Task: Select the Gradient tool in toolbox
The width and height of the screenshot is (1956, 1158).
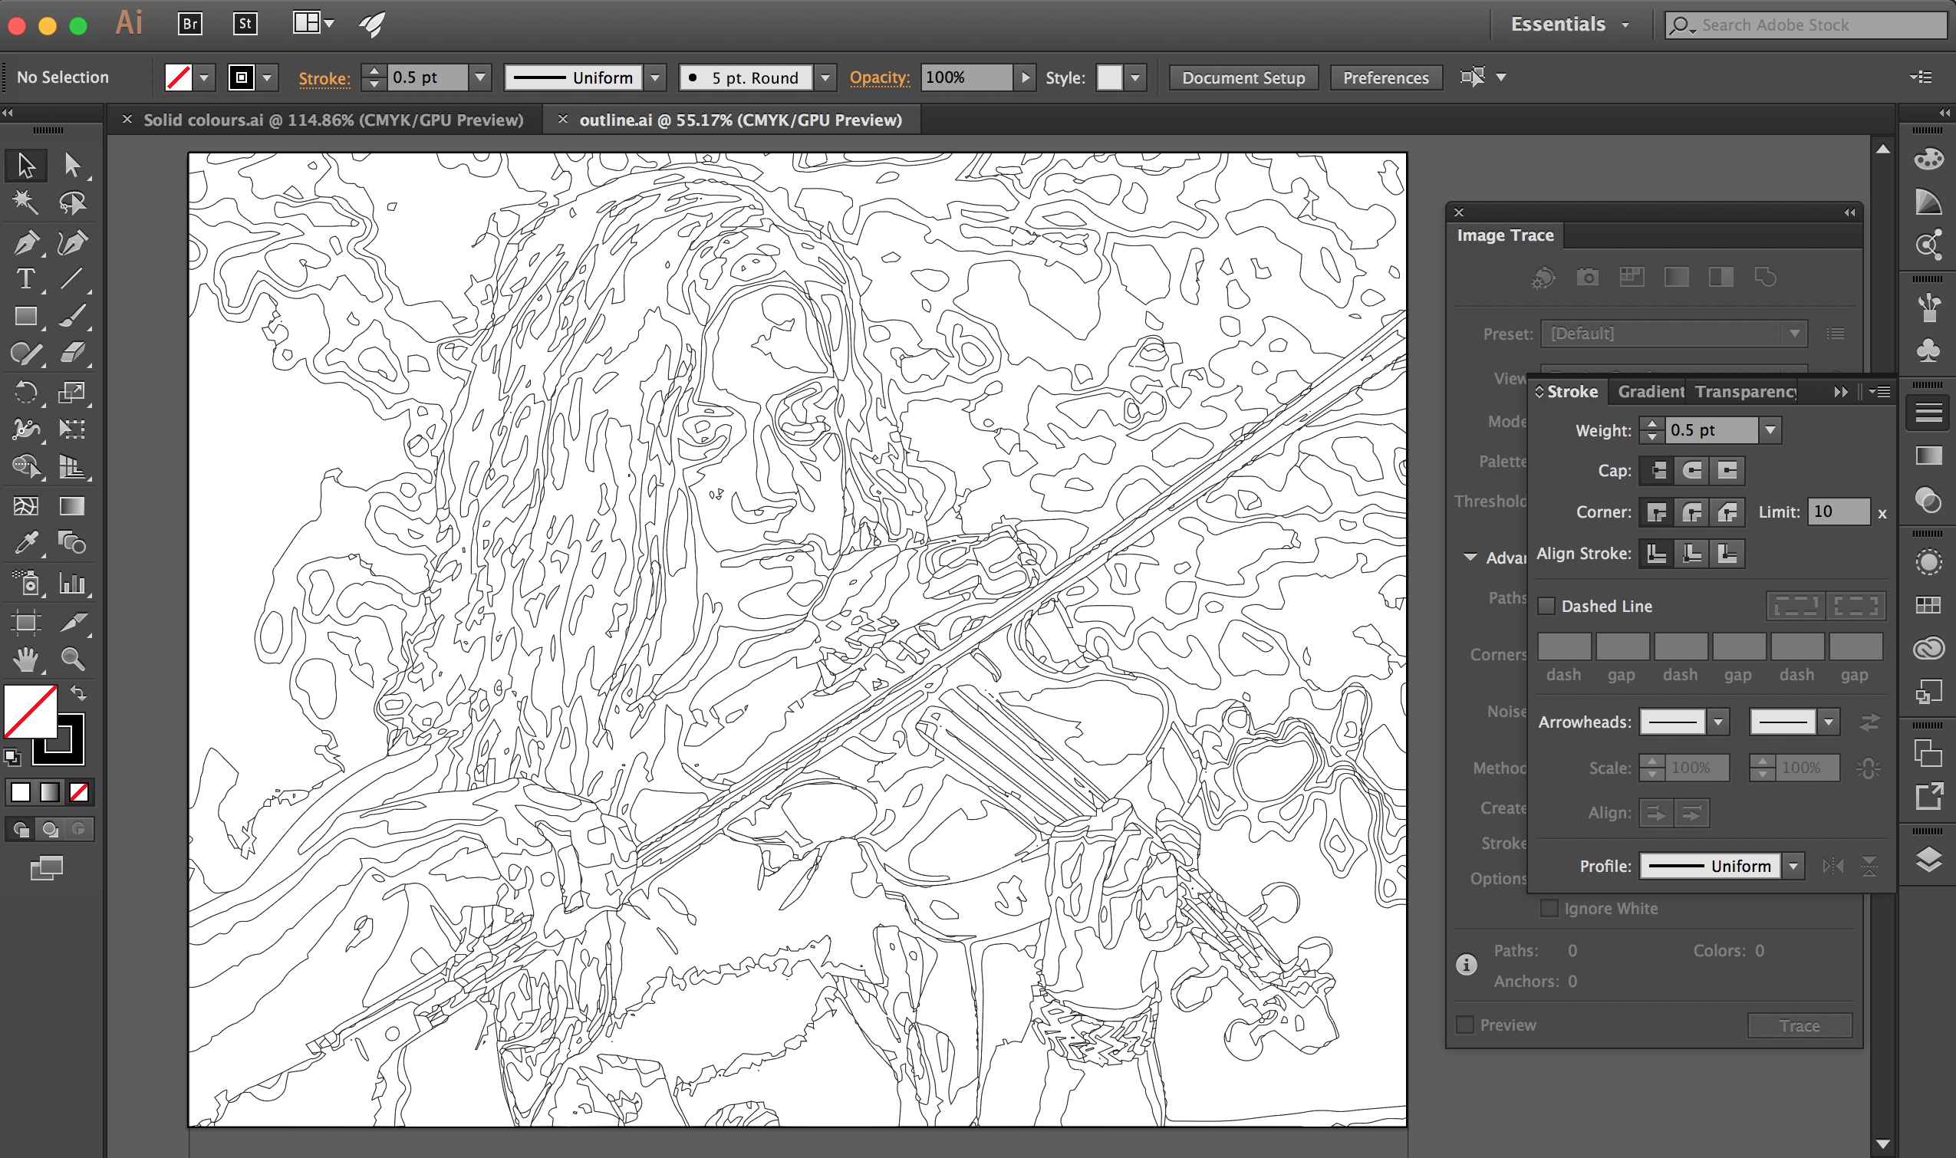Action: [x=73, y=505]
